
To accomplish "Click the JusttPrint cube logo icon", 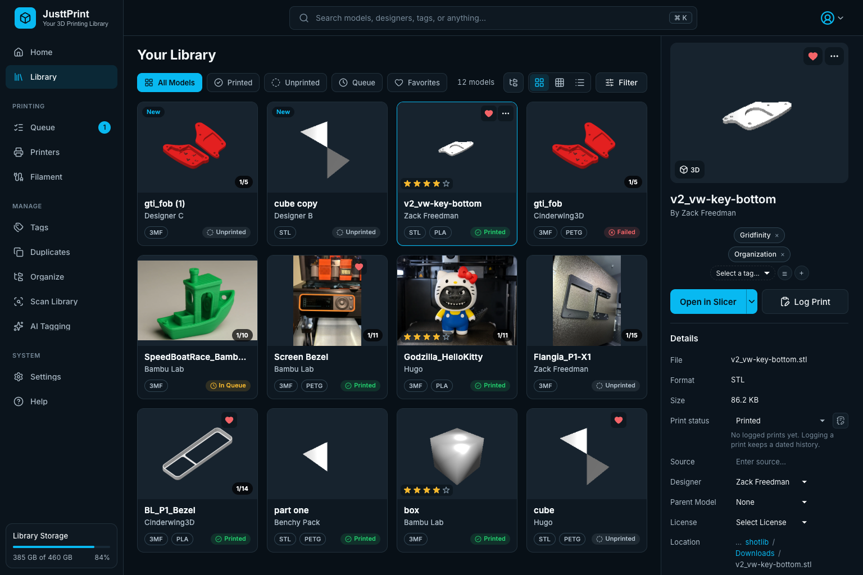I will pyautogui.click(x=25, y=18).
